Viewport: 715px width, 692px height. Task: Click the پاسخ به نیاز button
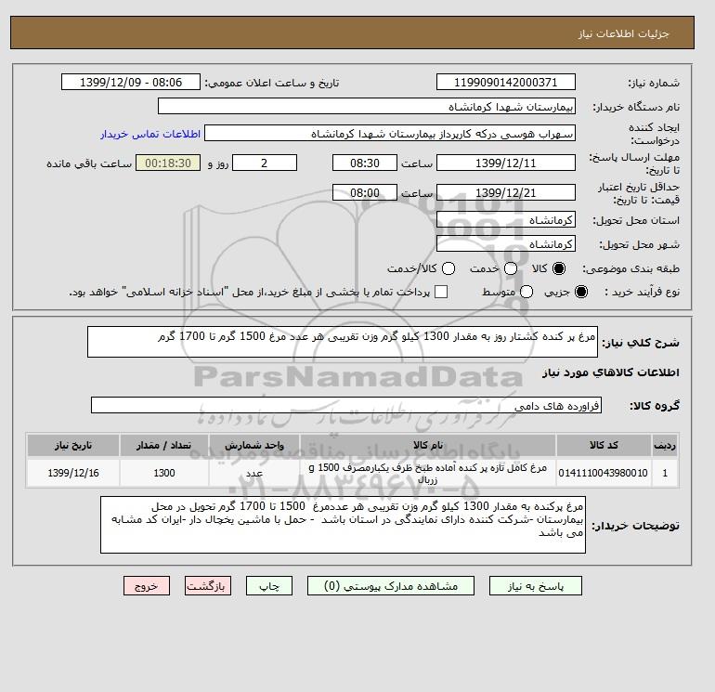(x=536, y=586)
